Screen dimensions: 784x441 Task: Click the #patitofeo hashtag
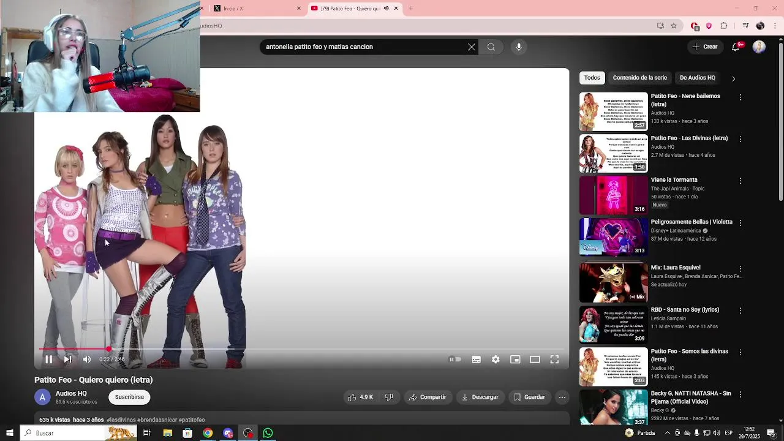pyautogui.click(x=192, y=420)
